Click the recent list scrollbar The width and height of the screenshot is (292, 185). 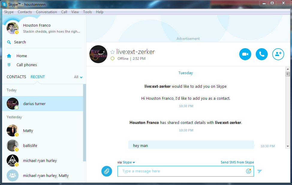85,123
